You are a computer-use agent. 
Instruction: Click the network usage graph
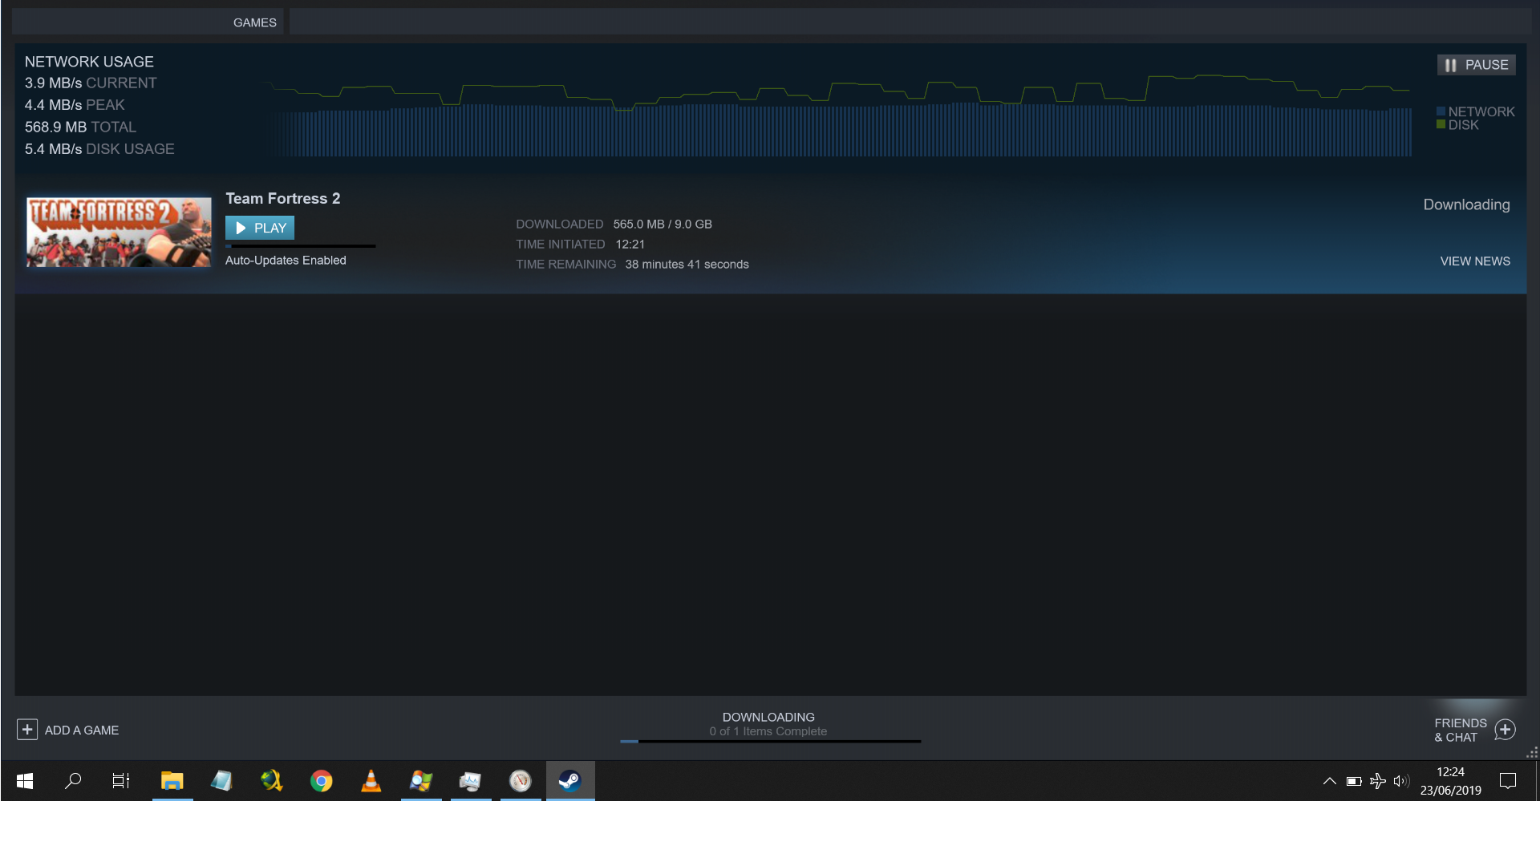(x=838, y=115)
